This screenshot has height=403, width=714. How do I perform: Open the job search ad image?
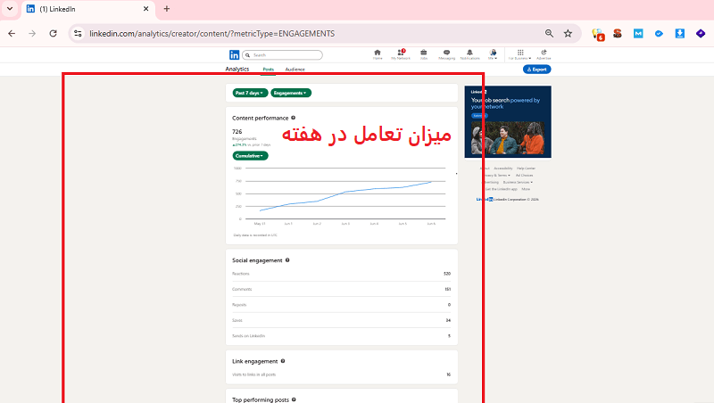pyautogui.click(x=508, y=139)
